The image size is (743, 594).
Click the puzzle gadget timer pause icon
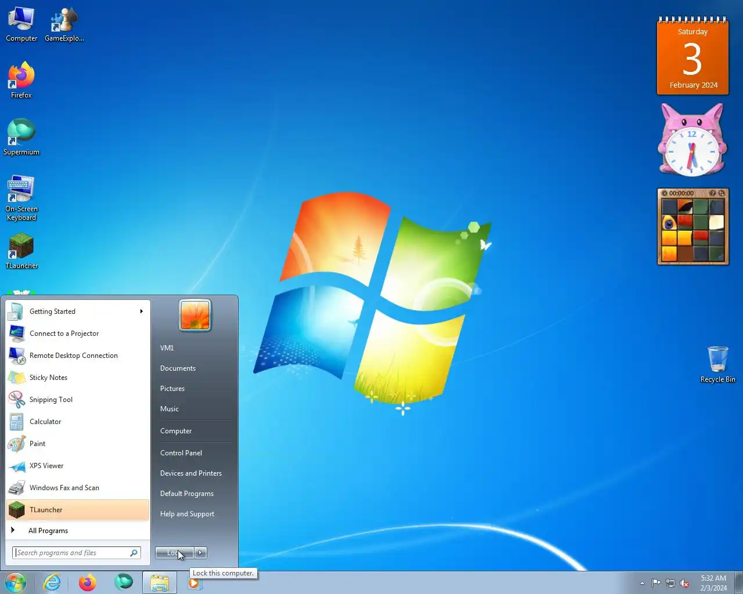pos(665,193)
